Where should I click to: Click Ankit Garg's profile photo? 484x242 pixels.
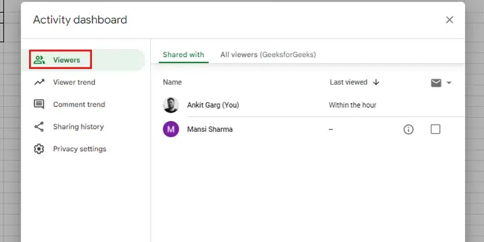point(171,105)
